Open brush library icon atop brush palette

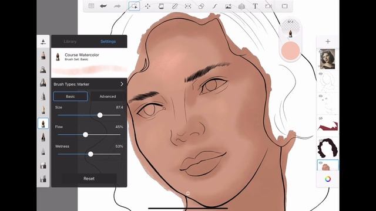coord(43,42)
